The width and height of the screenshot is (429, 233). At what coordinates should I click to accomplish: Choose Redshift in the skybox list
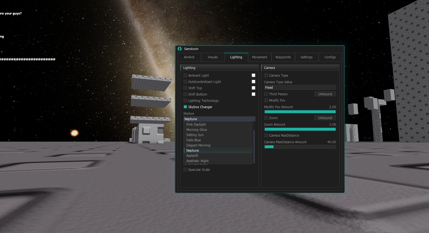[x=192, y=156]
